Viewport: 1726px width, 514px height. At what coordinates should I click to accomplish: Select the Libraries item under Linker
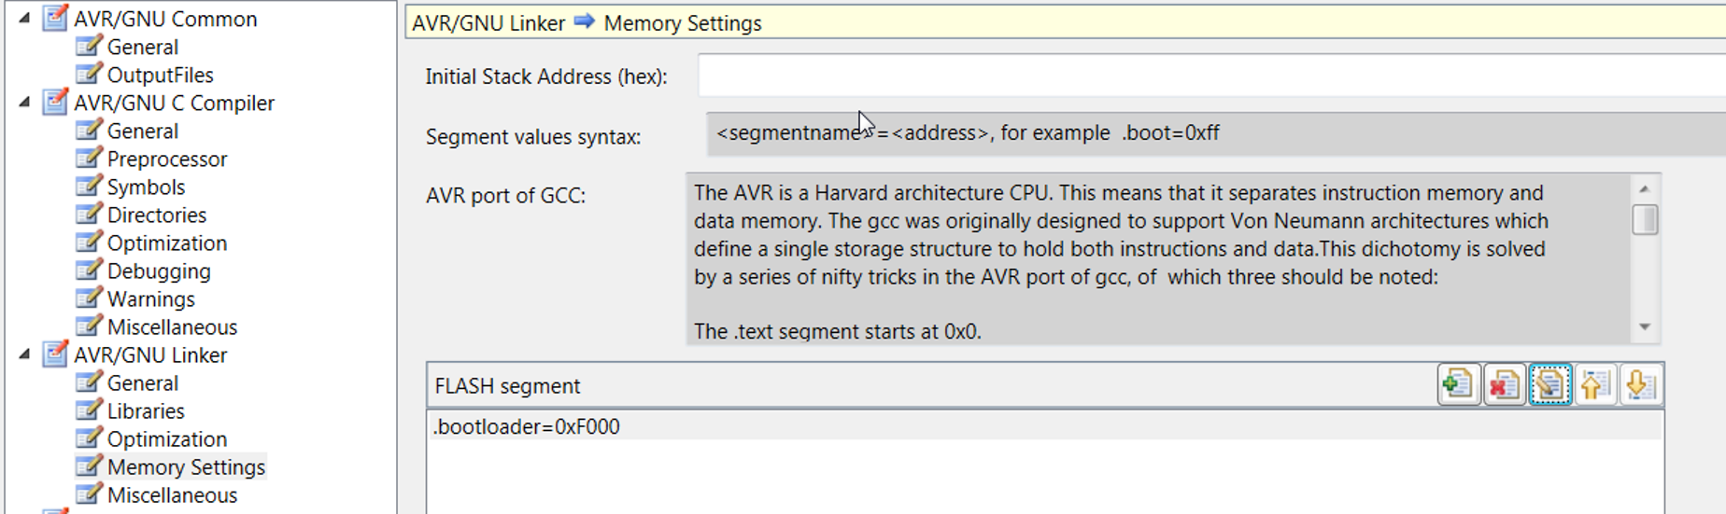click(x=146, y=411)
